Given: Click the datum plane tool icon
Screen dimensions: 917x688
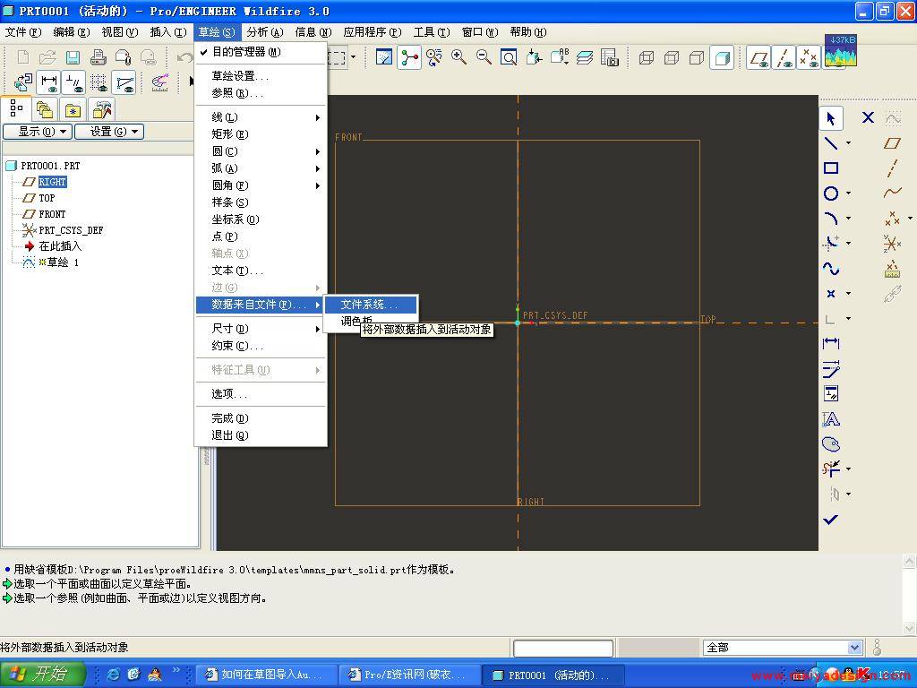Looking at the screenshot, I should coord(893,143).
